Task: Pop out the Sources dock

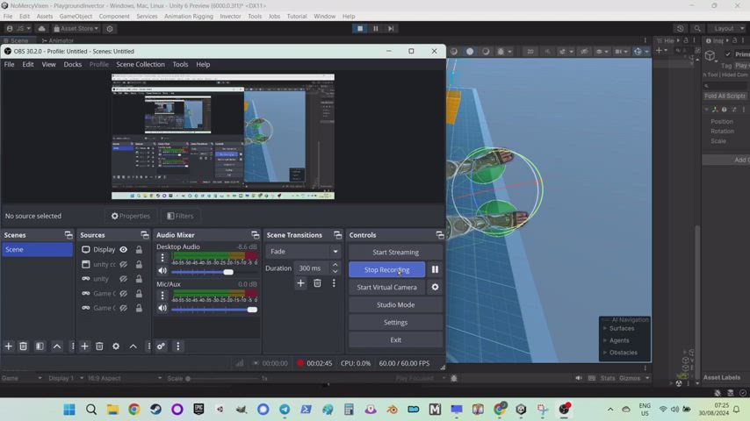Action: (x=144, y=235)
